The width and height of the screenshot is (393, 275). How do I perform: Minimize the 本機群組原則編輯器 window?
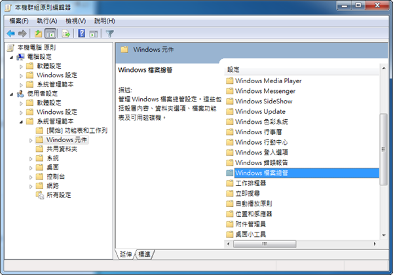(345, 5)
